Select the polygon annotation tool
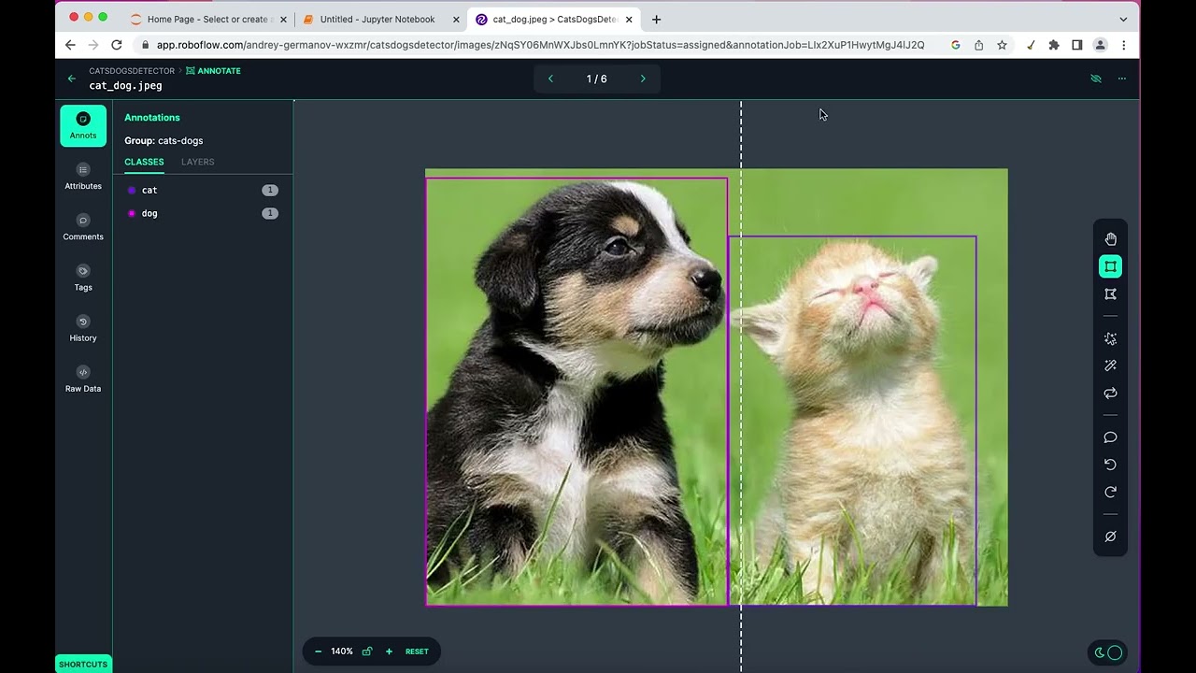 [x=1111, y=294]
